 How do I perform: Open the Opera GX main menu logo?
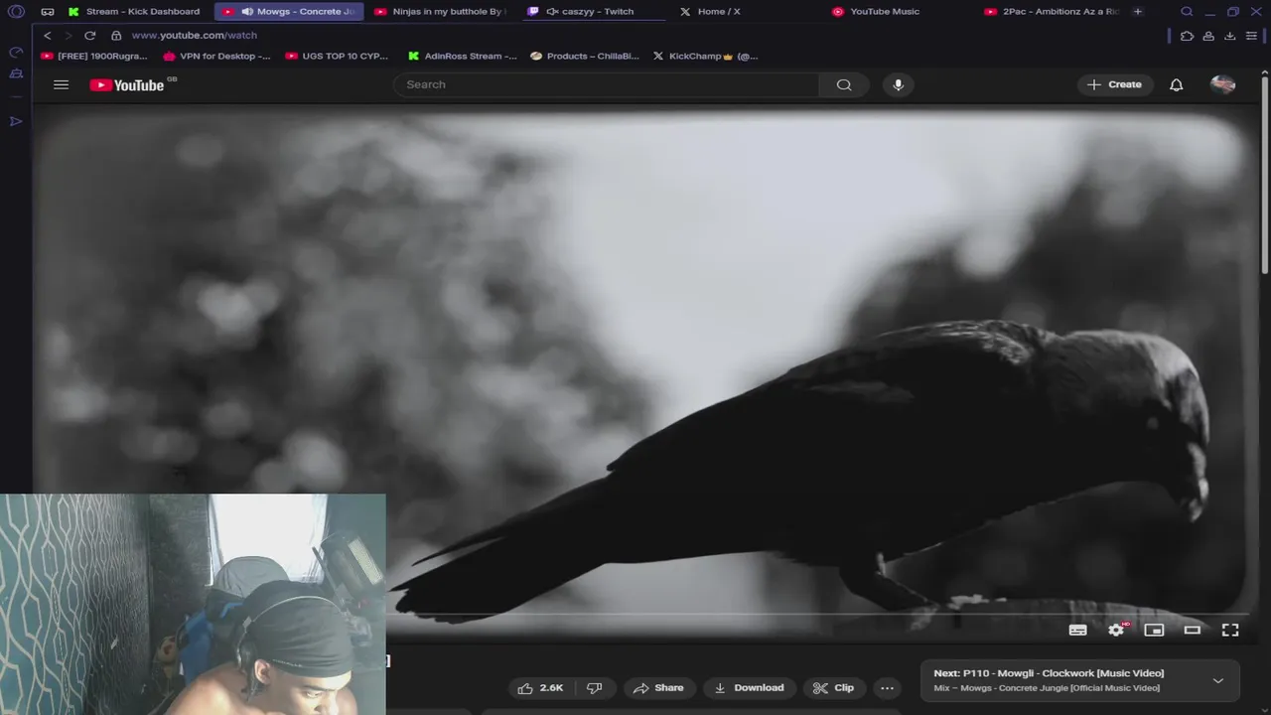(x=16, y=12)
